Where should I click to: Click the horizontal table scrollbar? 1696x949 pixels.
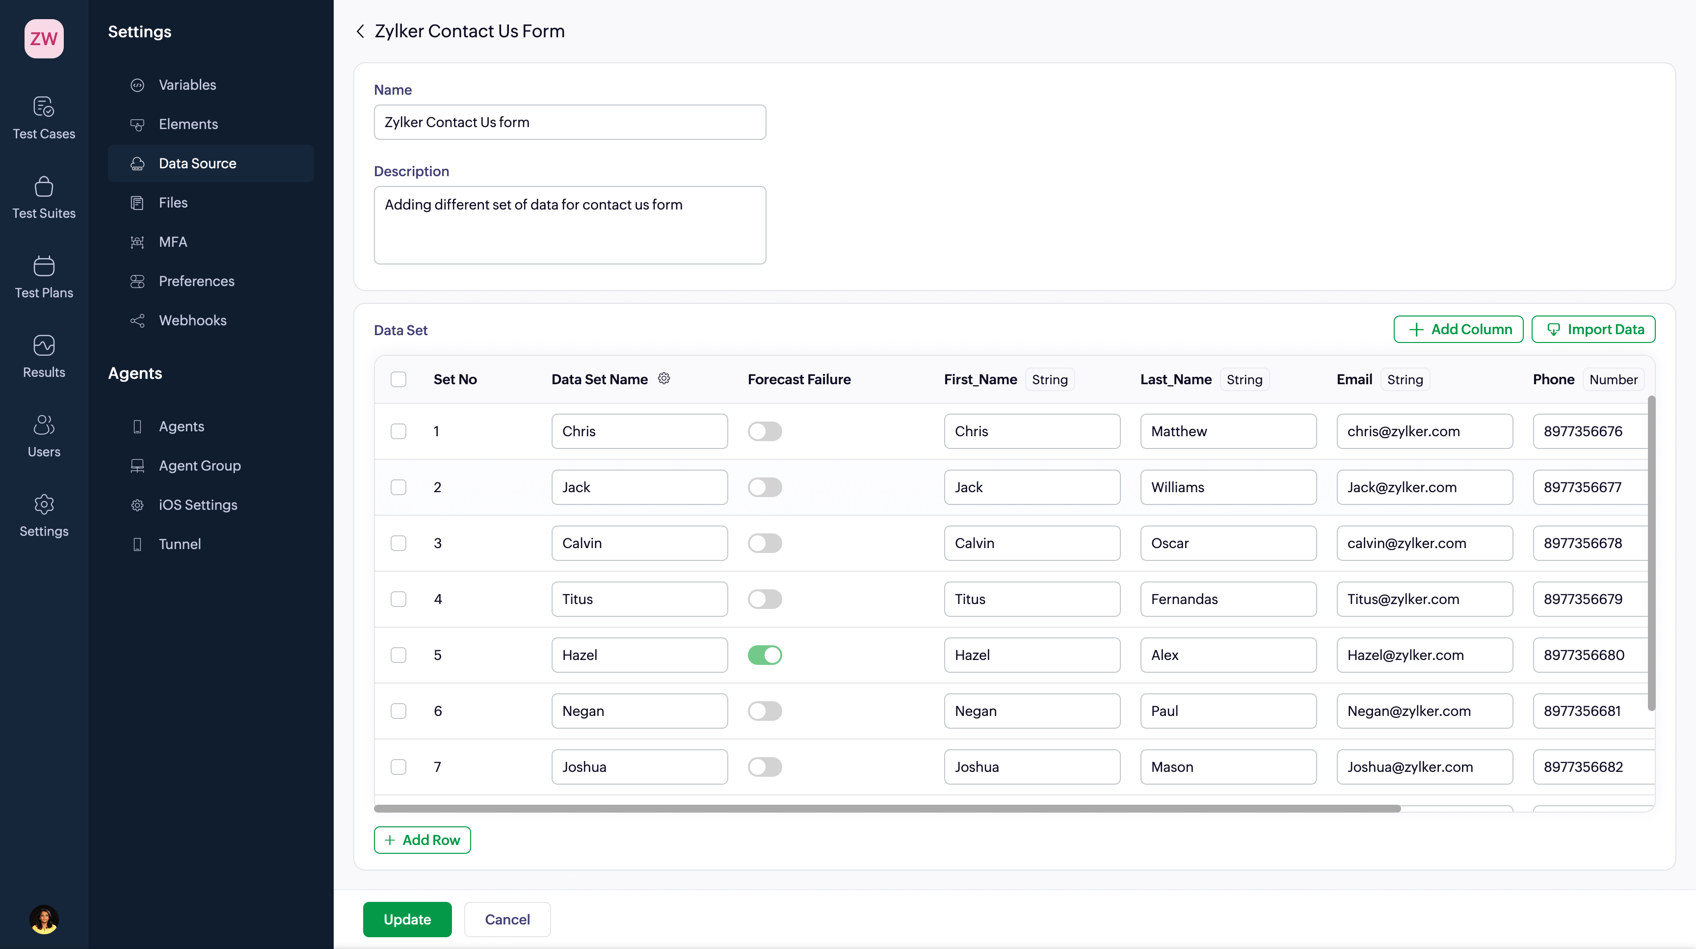coord(886,809)
